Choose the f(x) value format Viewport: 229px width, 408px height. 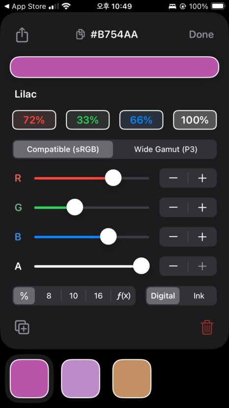coord(123,296)
